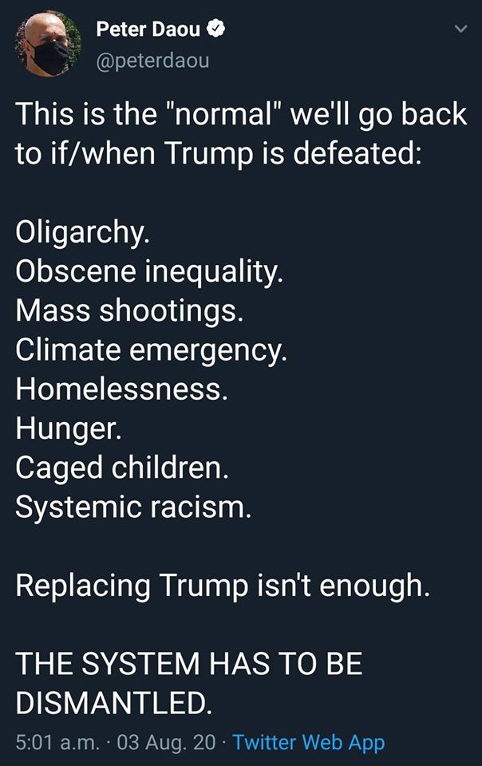Click the "Climate emergency." line
482x766 pixels.
[x=151, y=349]
